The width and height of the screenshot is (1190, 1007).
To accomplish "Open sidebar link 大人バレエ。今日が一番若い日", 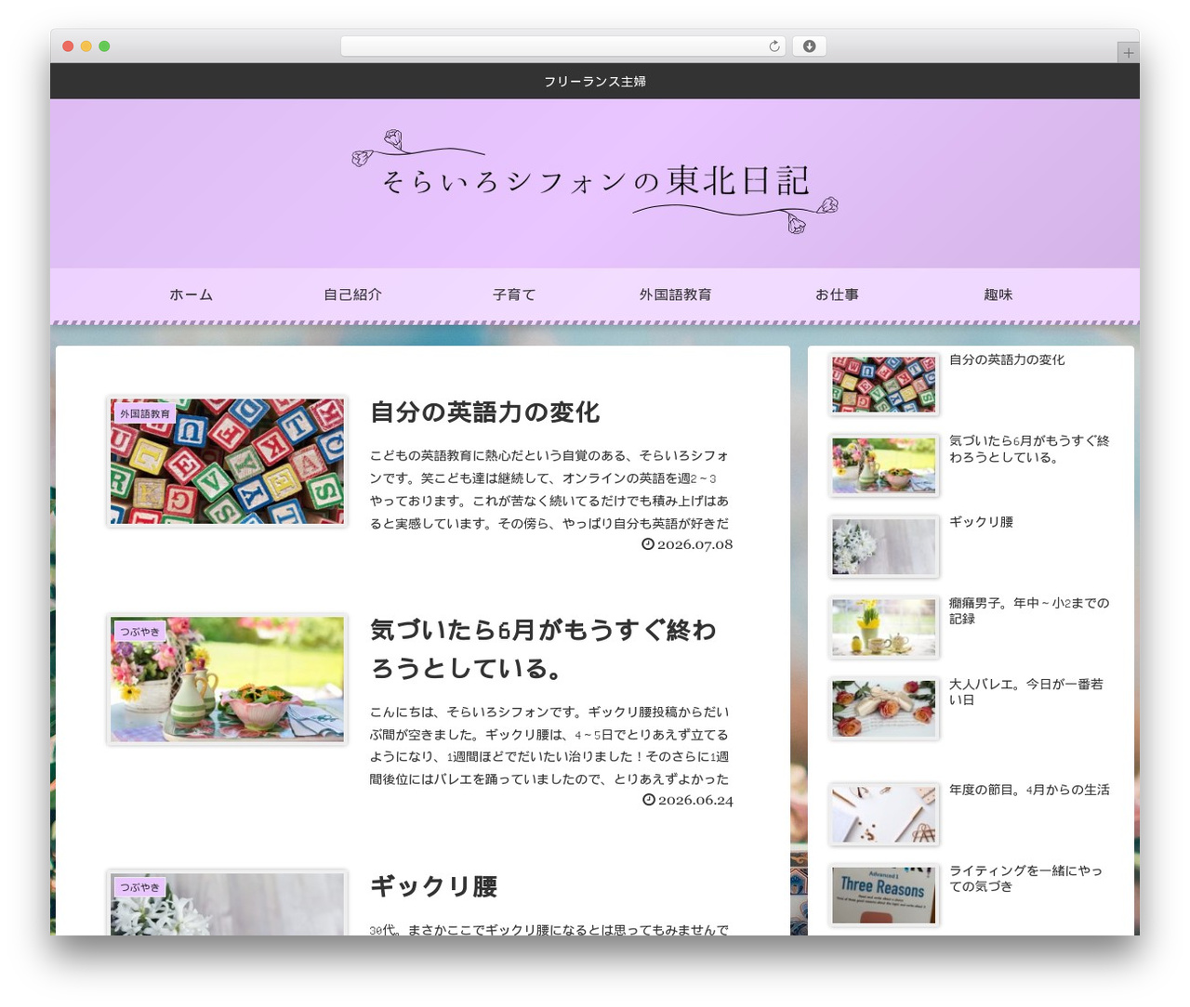I will [1026, 692].
